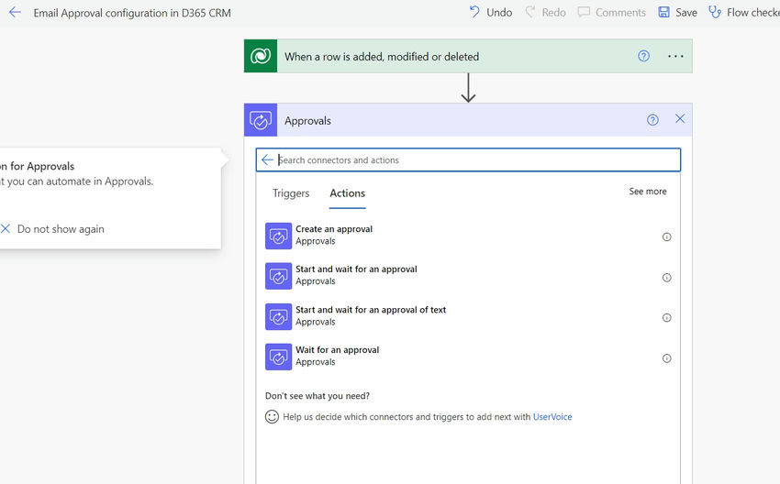Screen dimensions: 780x484
Task: Open help for the Approvals connector
Action: coord(652,120)
